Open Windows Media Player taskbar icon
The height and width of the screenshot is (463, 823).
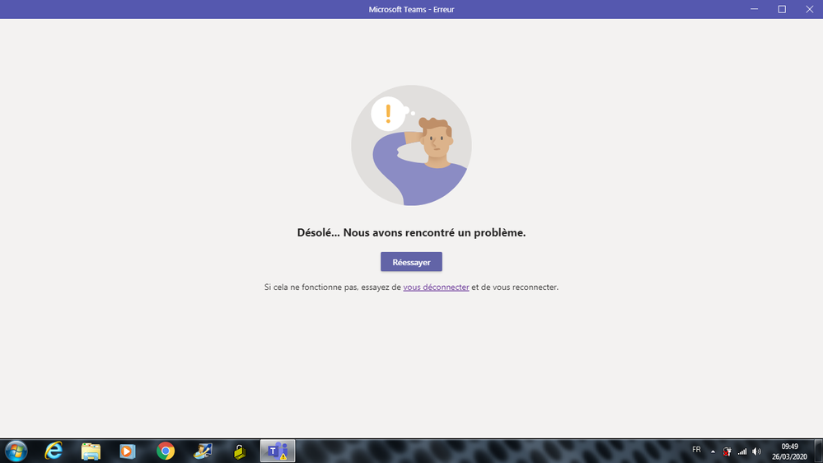point(128,451)
